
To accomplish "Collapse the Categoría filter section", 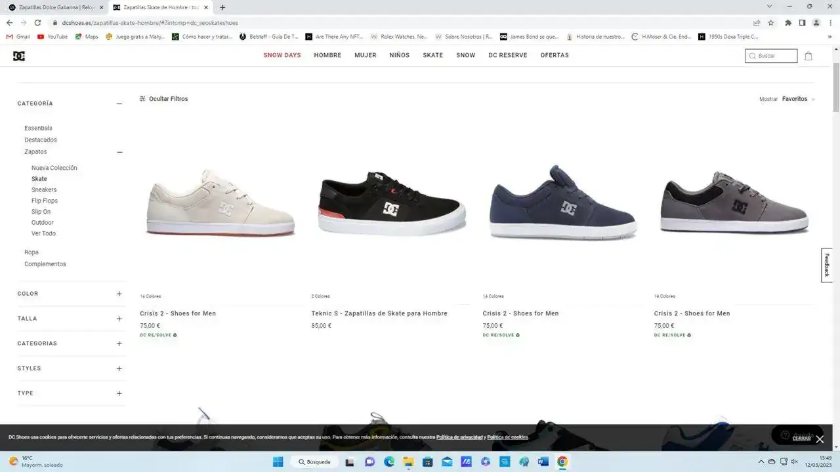I will tap(119, 104).
